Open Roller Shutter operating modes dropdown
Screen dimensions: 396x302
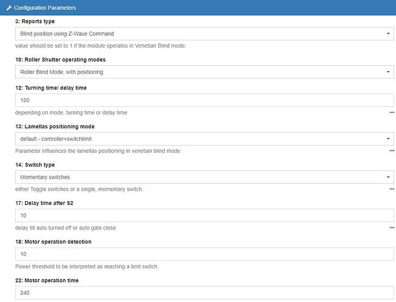(204, 72)
